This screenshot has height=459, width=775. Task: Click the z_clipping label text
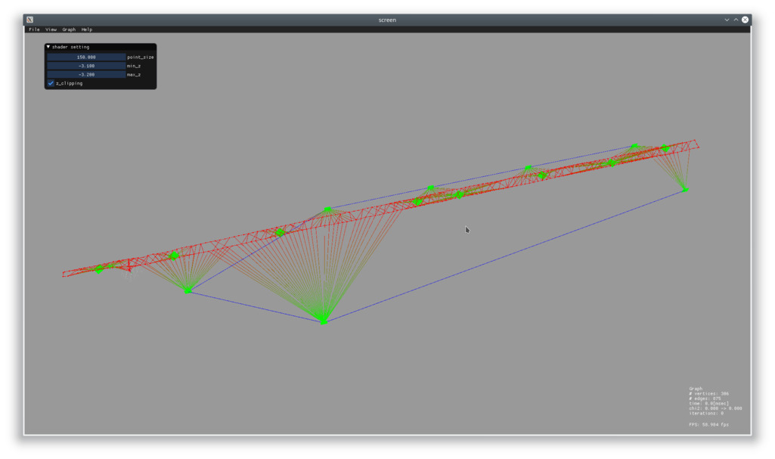tap(70, 83)
